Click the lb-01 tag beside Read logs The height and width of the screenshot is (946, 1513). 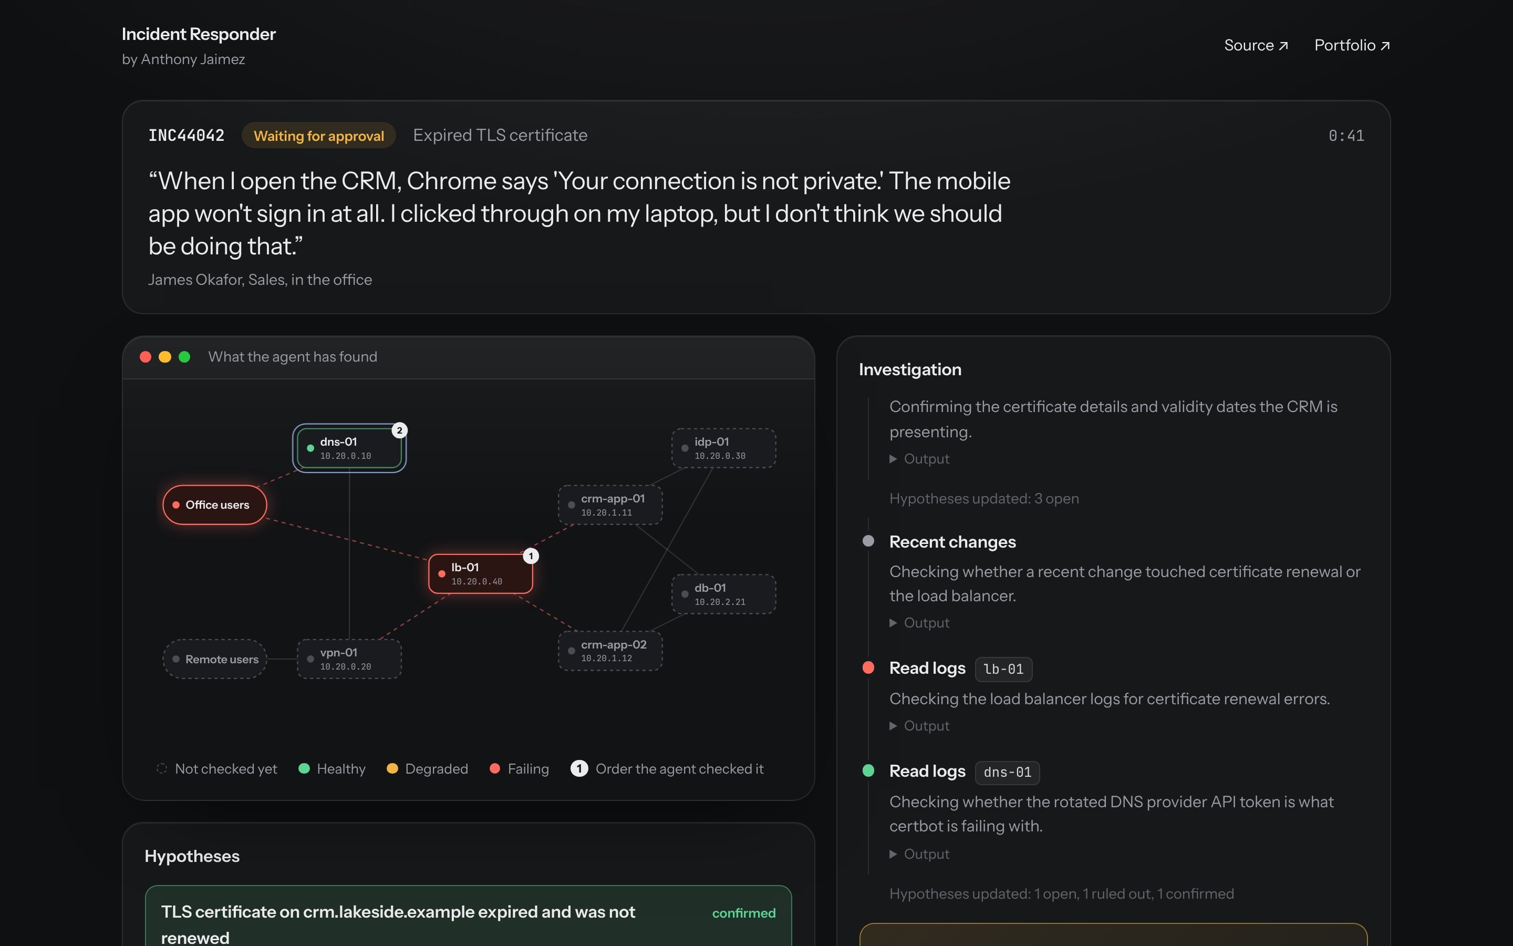point(1003,669)
